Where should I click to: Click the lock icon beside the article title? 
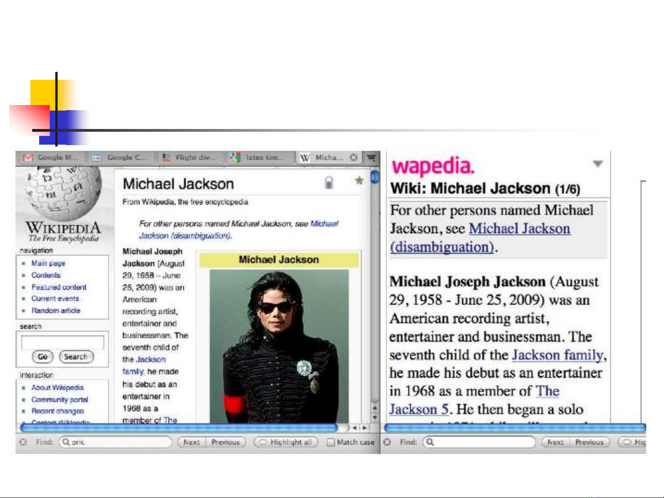pos(329,182)
